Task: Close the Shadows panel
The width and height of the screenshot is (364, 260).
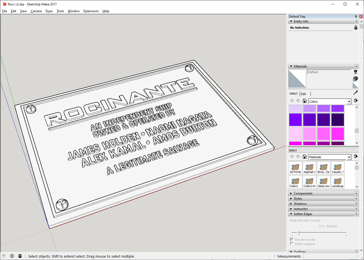Action: [356, 204]
